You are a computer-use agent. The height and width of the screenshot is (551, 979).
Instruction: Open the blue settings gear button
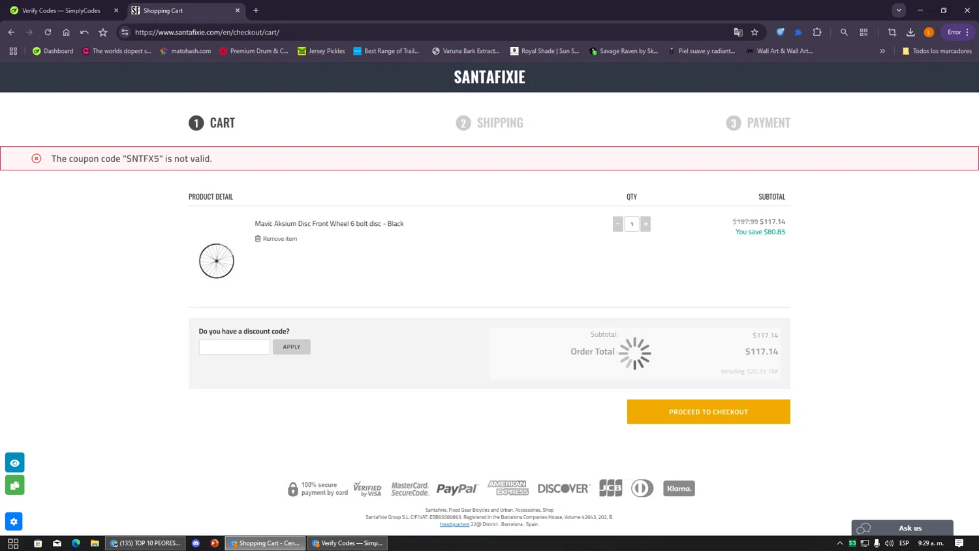(x=14, y=522)
